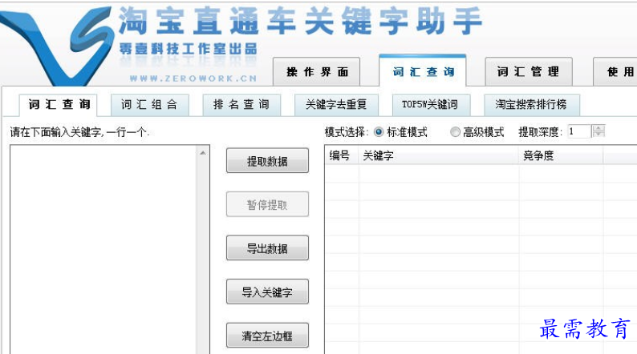Viewport: 637px width, 354px height.
Task: Click the 提取深度 value field
Action: [580, 131]
